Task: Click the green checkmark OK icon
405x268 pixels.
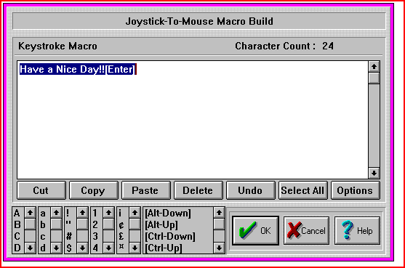Action: click(247, 230)
